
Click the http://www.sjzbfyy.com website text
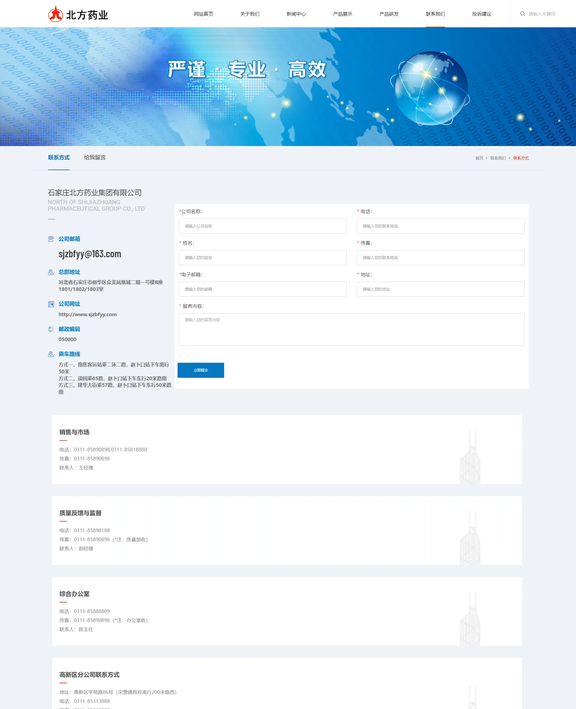[x=88, y=314]
